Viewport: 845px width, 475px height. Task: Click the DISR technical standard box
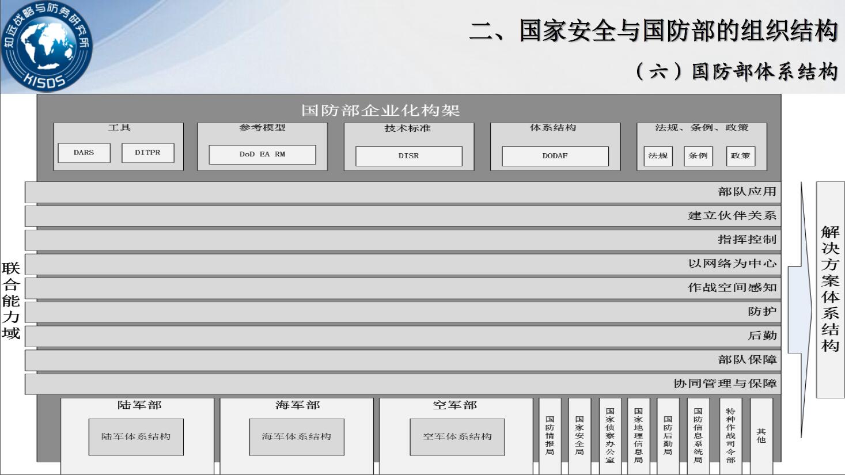[408, 156]
